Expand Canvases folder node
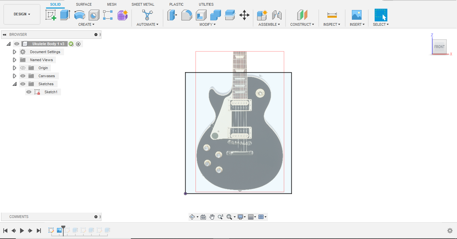This screenshot has width=457, height=239. (x=14, y=76)
